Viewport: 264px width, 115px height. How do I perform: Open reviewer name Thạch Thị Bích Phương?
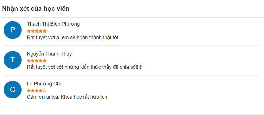point(53,24)
